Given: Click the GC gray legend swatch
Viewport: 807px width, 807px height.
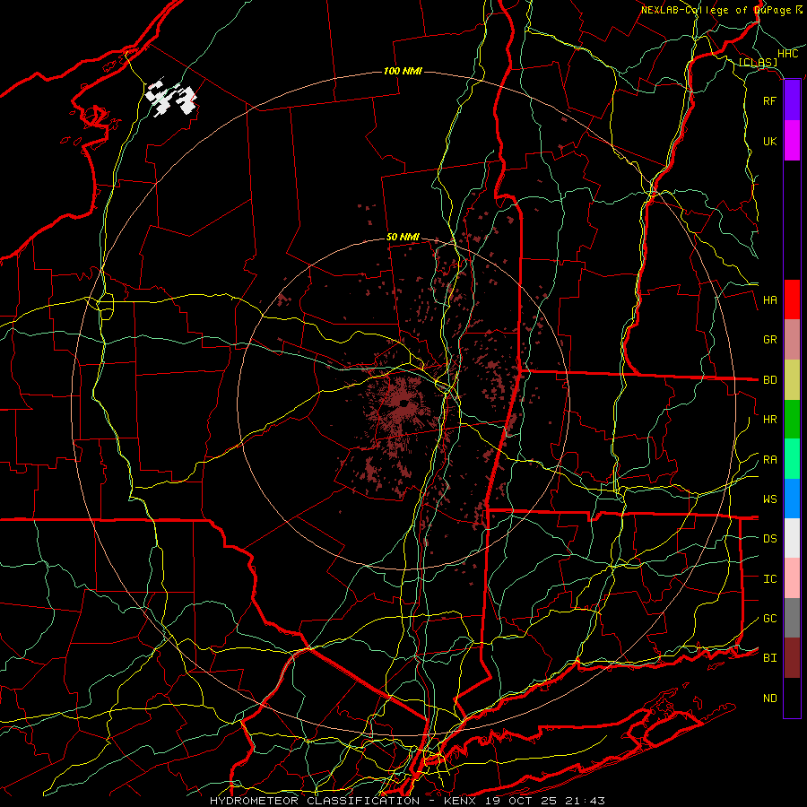Looking at the screenshot, I should coord(792,618).
